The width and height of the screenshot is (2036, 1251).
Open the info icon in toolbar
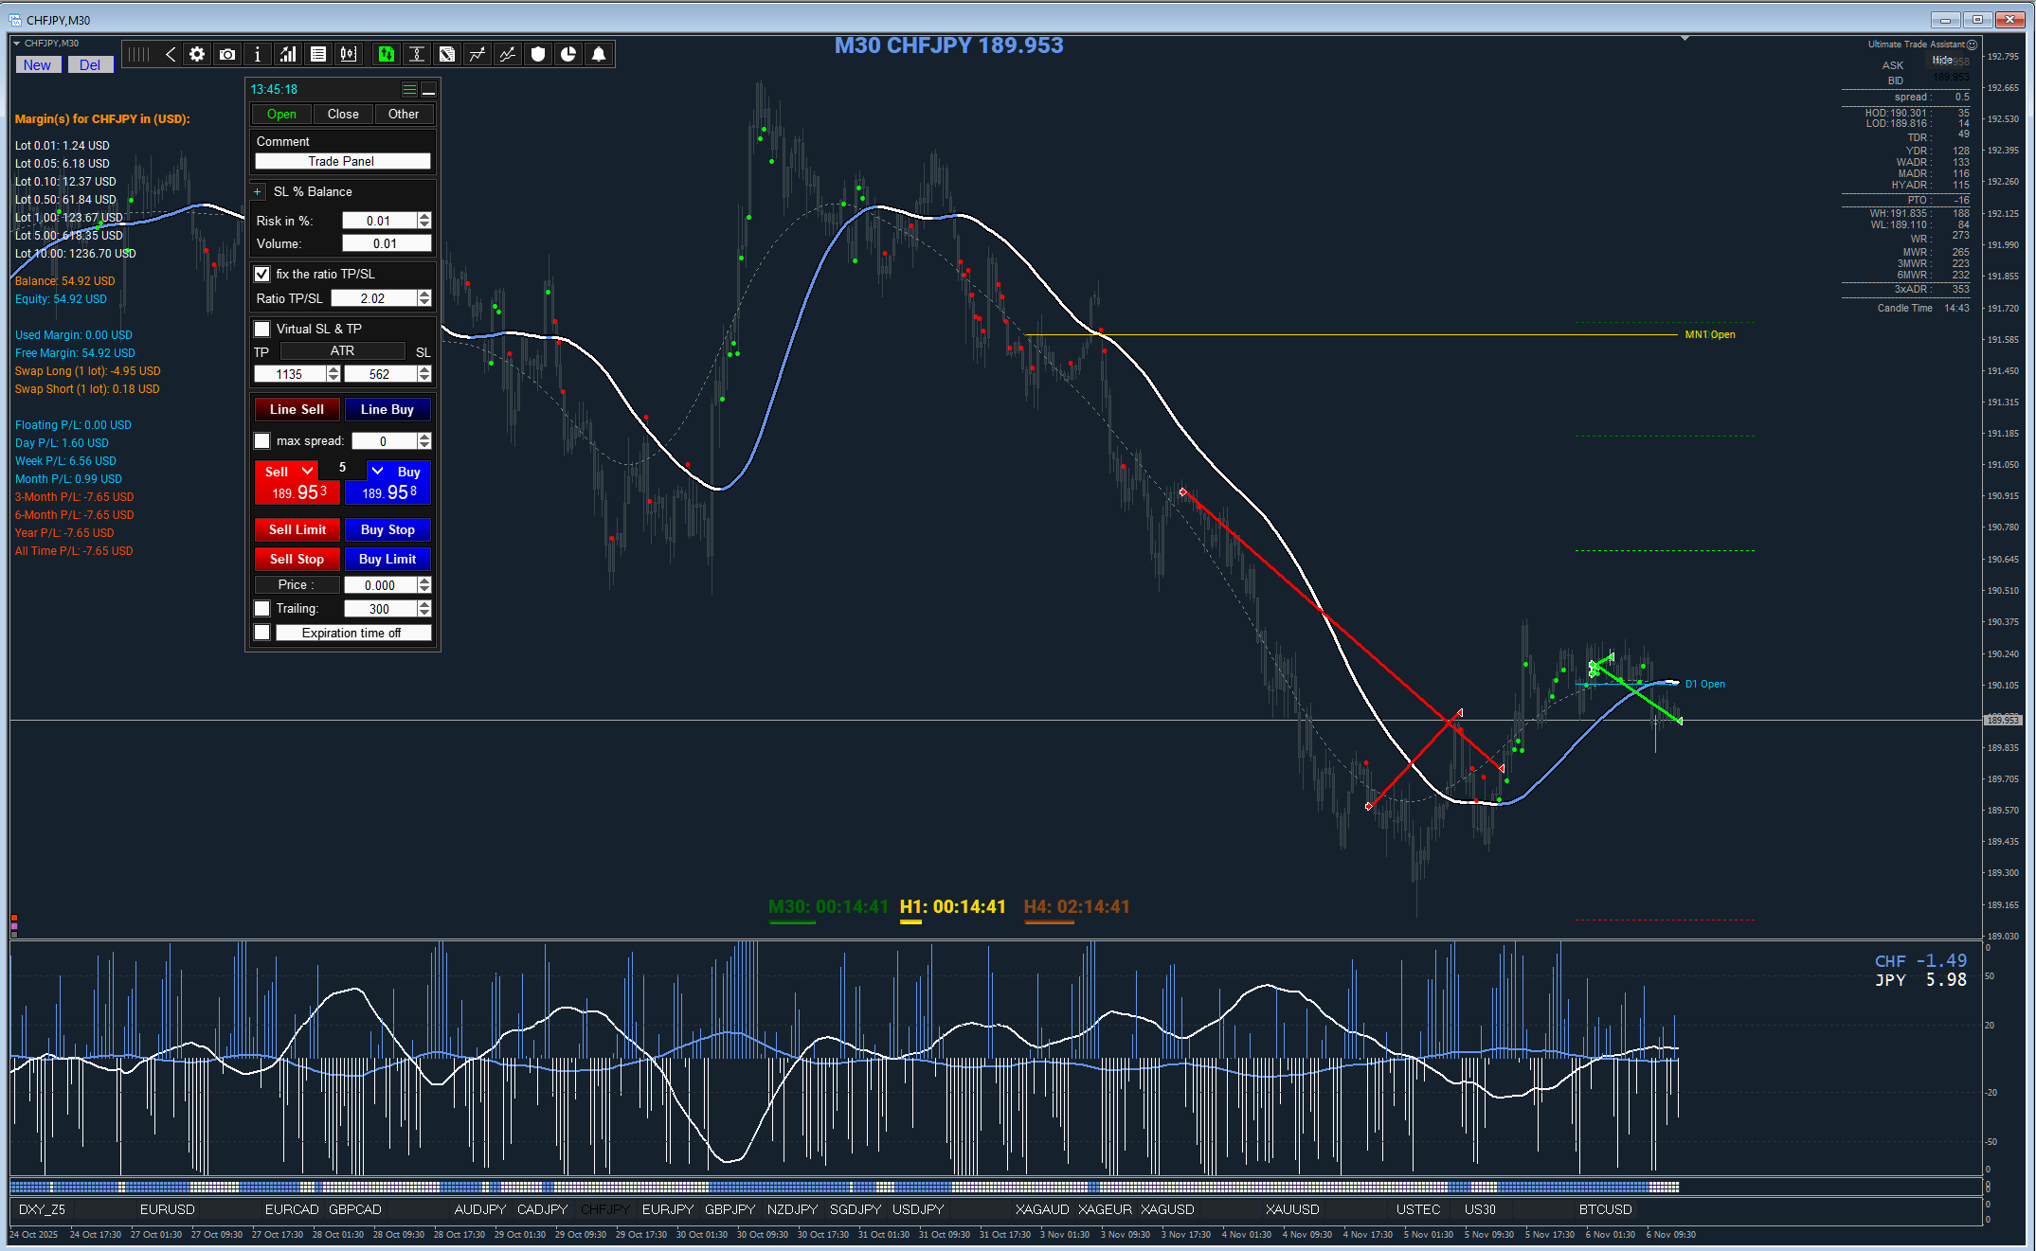(x=258, y=55)
